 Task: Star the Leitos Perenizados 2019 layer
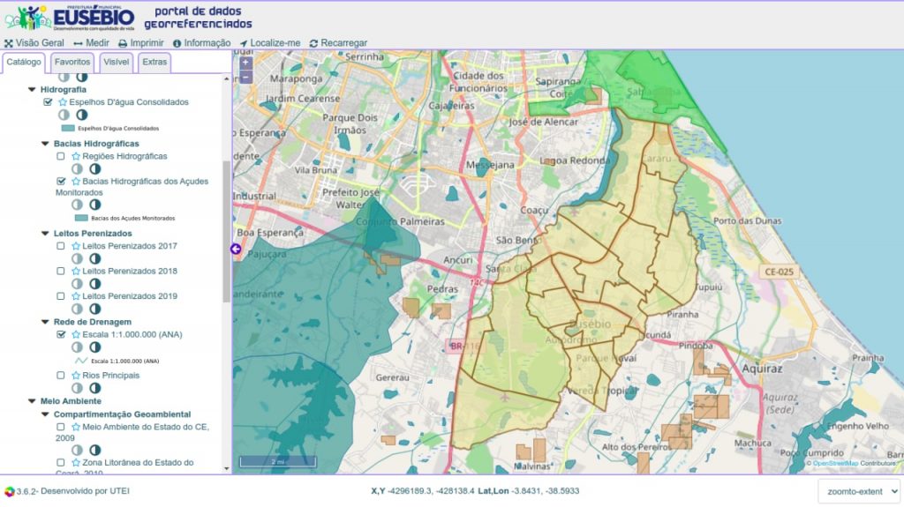pyautogui.click(x=76, y=296)
